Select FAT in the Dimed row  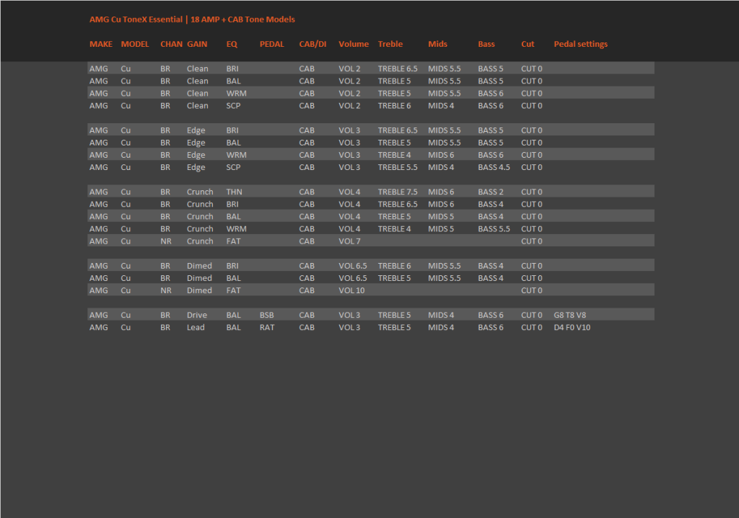coord(233,290)
